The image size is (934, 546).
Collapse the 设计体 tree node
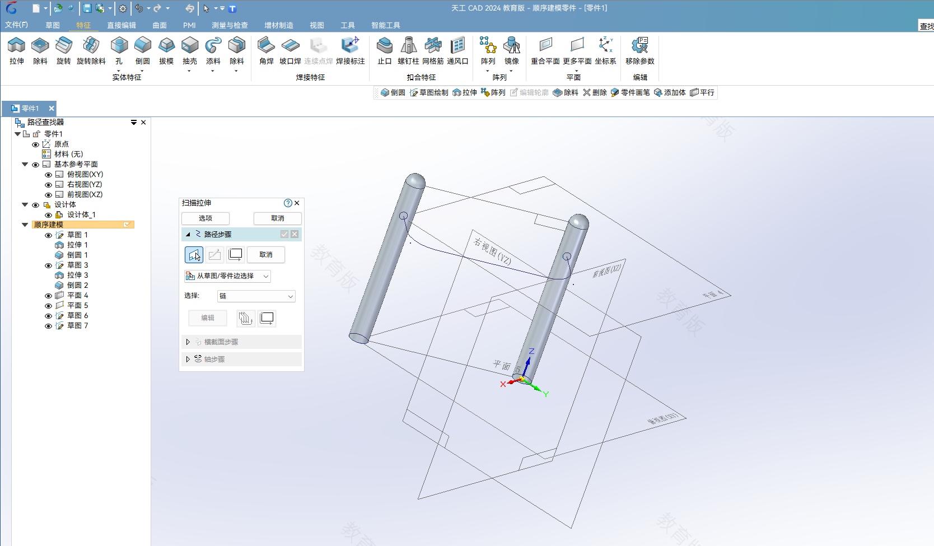pyautogui.click(x=25, y=204)
